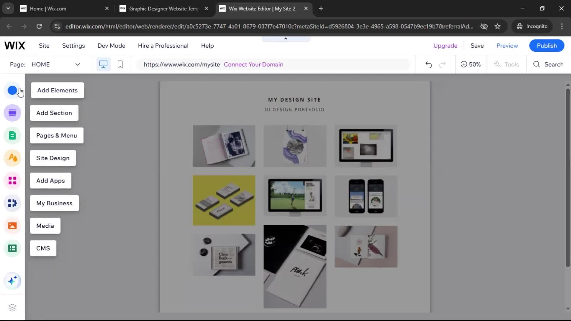Image resolution: width=571 pixels, height=321 pixels.
Task: Open the Site menu
Action: click(x=44, y=45)
